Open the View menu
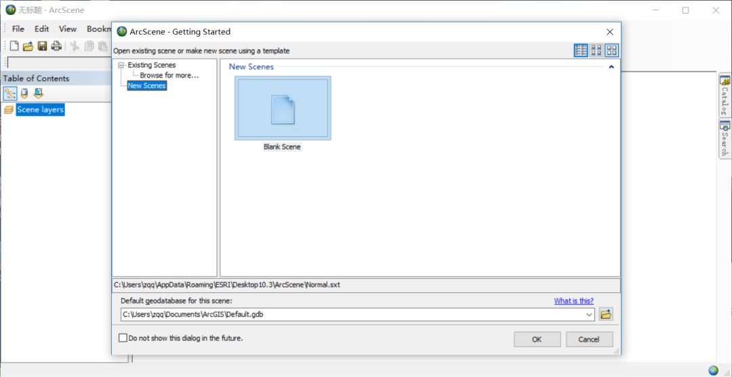 [68, 29]
